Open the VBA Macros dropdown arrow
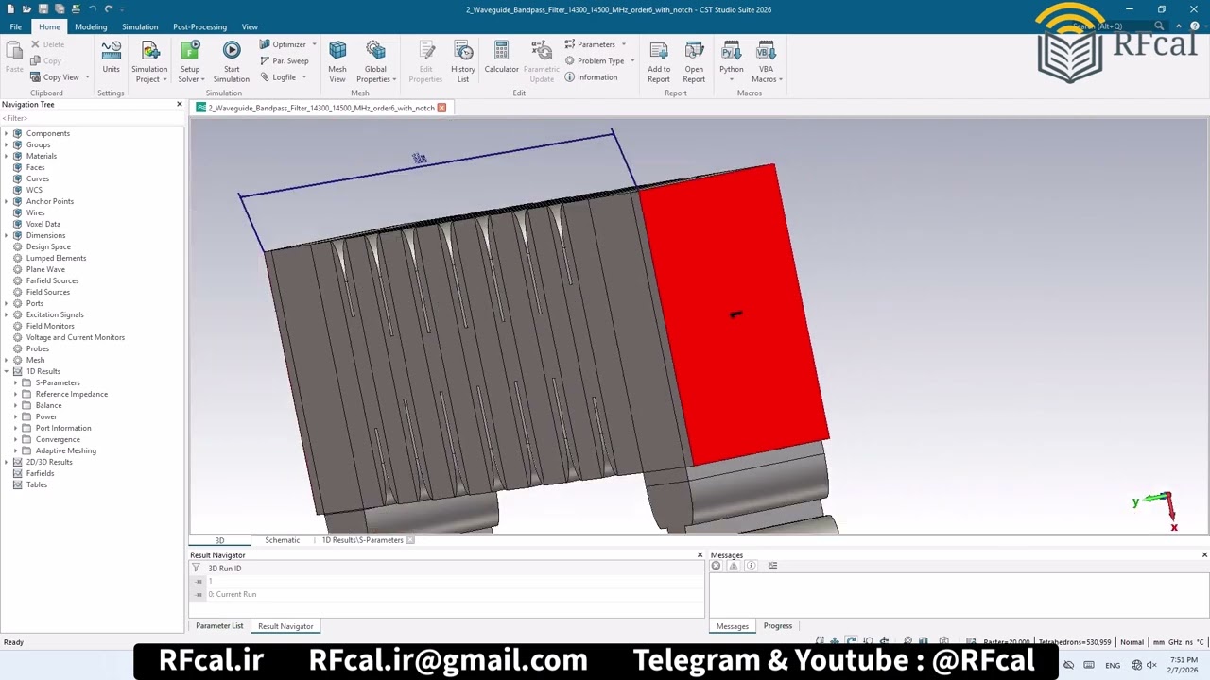Image resolution: width=1210 pixels, height=680 pixels. tap(780, 79)
